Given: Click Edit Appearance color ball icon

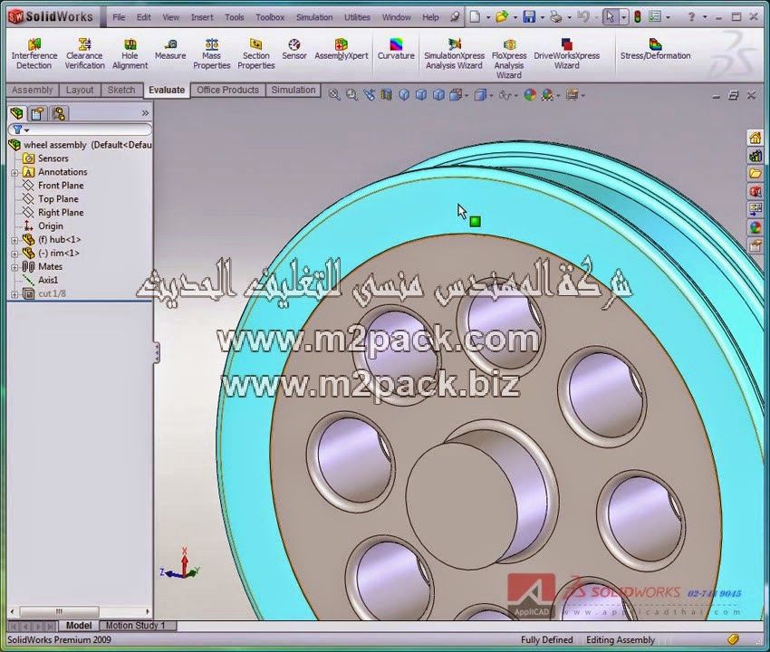Looking at the screenshot, I should click(529, 95).
